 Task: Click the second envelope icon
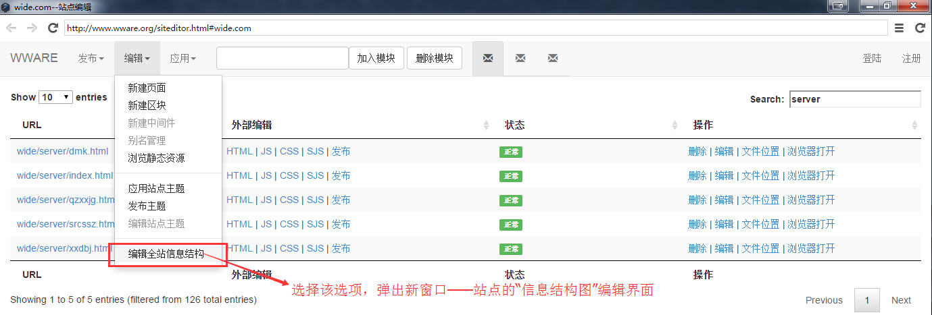click(x=520, y=59)
